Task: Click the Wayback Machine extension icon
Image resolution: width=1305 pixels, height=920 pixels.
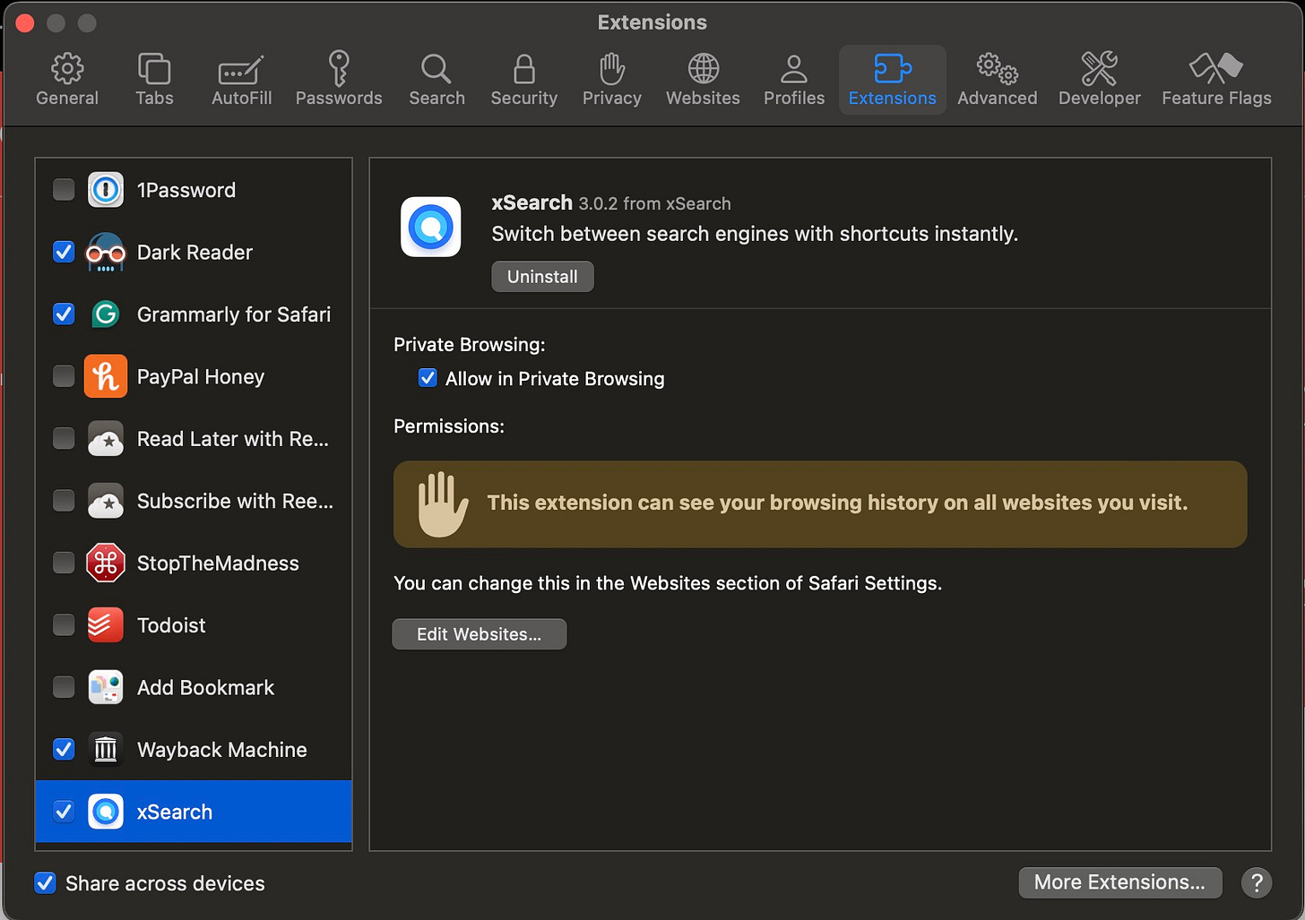Action: point(106,749)
